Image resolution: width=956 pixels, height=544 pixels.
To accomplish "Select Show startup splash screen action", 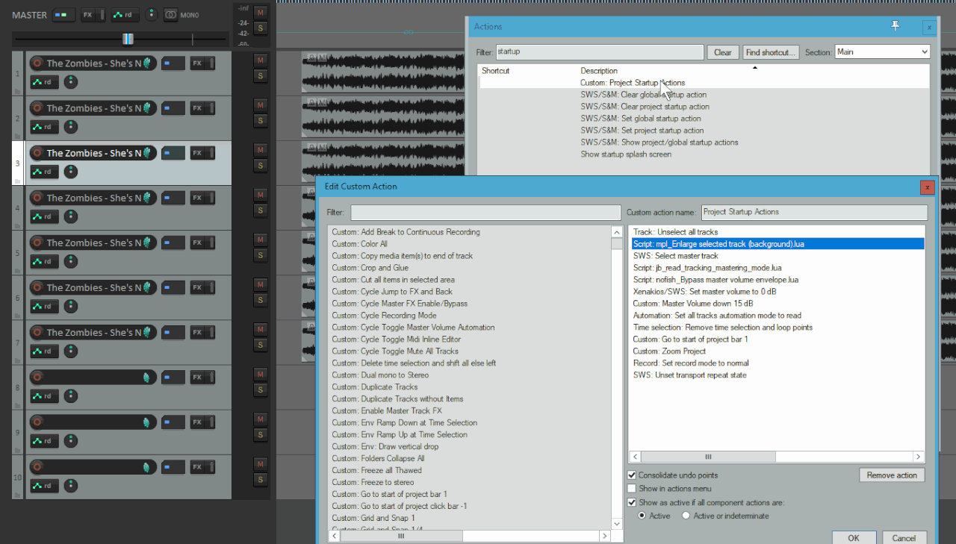I will click(x=626, y=154).
